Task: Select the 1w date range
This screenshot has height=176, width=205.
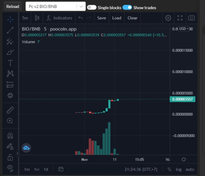Action: [x=37, y=169]
